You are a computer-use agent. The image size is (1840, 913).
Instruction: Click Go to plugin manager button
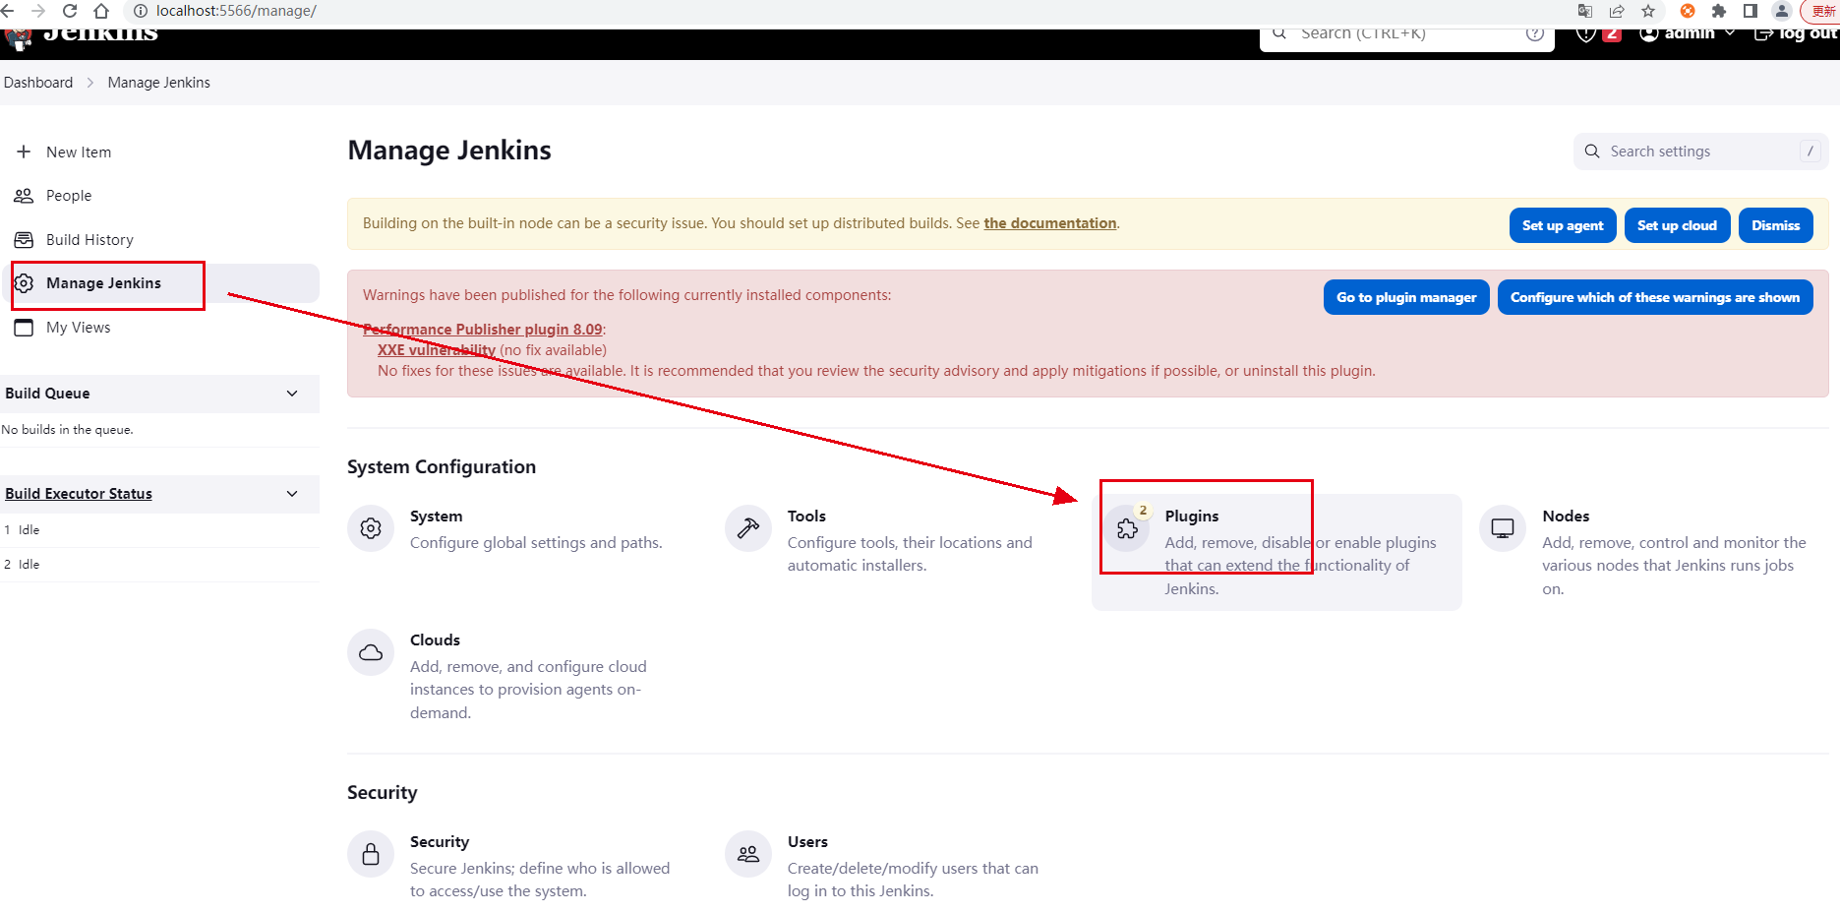(1406, 297)
